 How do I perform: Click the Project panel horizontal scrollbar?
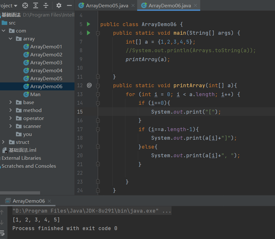tap(20, 193)
